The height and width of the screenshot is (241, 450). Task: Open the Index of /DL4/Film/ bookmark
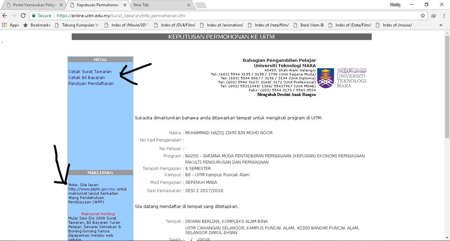pyautogui.click(x=175, y=25)
